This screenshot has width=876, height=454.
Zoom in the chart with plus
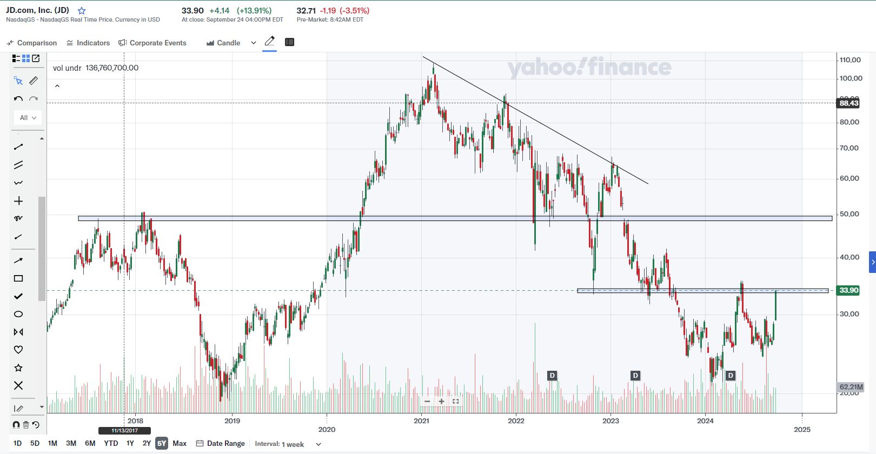click(x=441, y=401)
